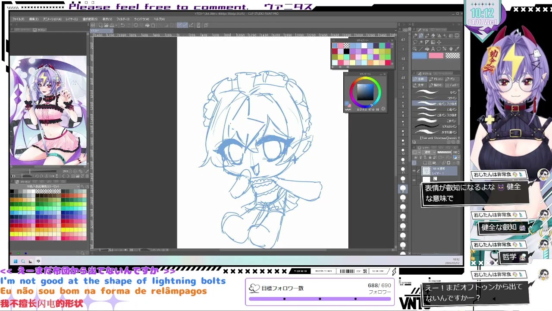The image size is (552, 311).
Task: Open color set wrench settings icon
Action: (x=82, y=187)
